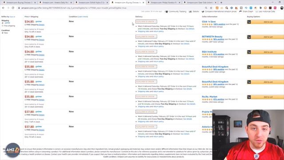Screen dimensions: 284x160
Task: Click the magnifier zoom icon in address bar
Action: point(206,8)
